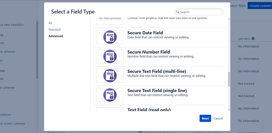
Task: Open 'pe screen schemes' sidebar link
Action: click(x=13, y=123)
